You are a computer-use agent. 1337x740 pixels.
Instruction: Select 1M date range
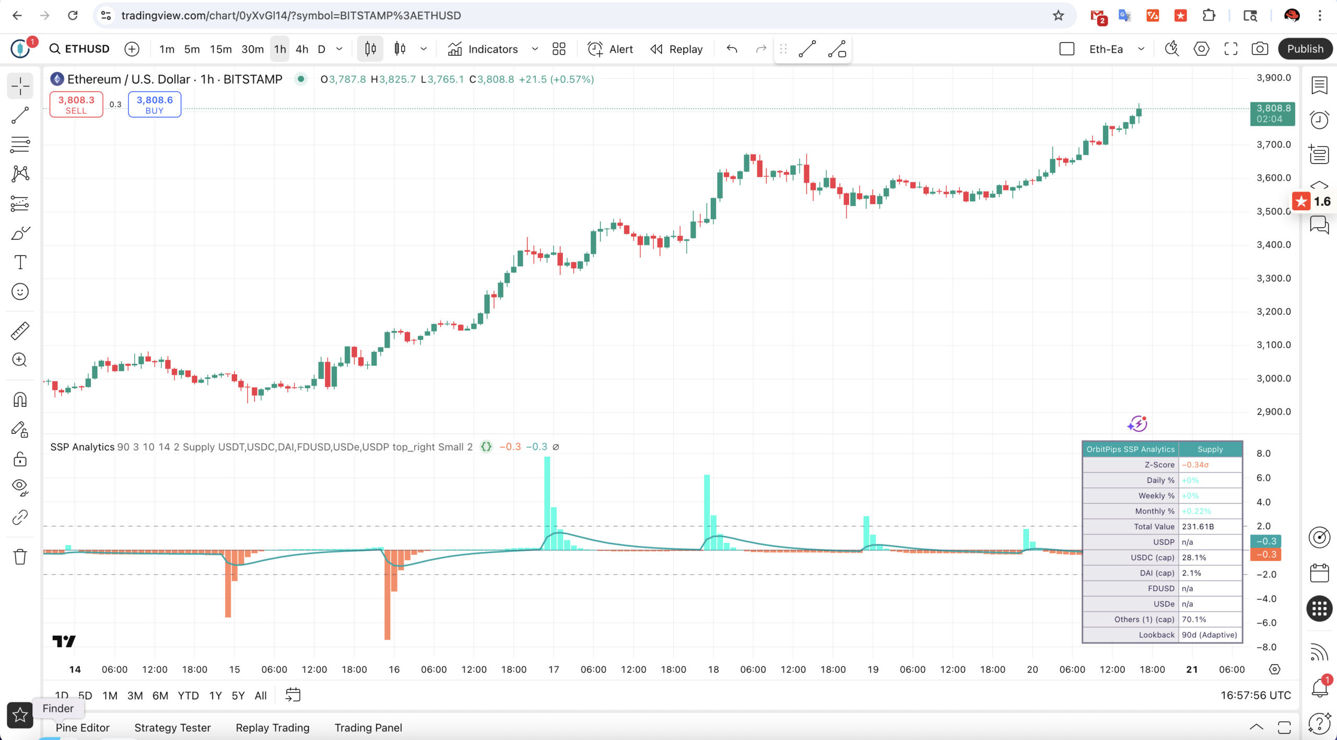[110, 696]
